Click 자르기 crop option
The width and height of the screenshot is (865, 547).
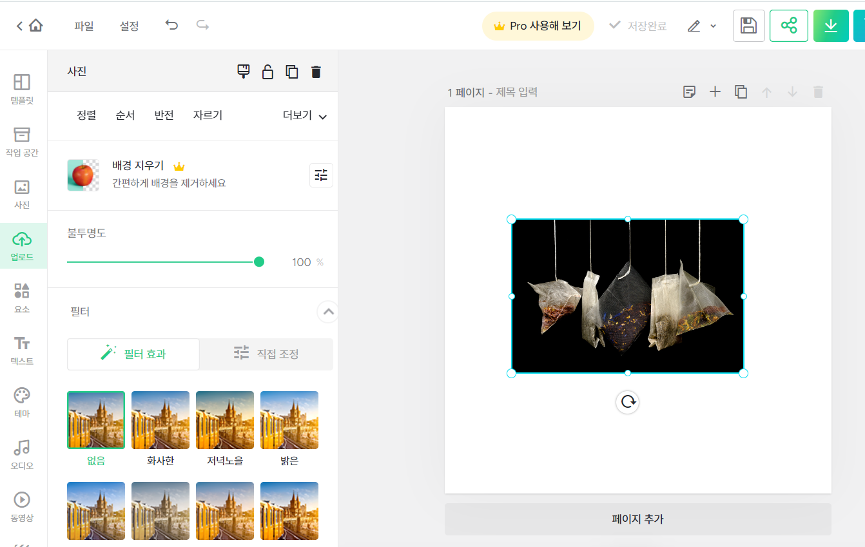(208, 115)
